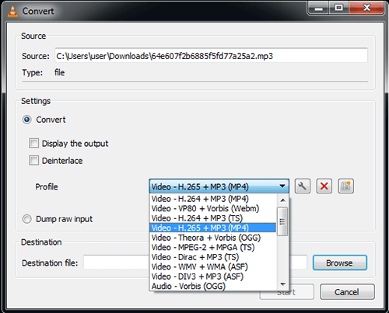Click scroll-up arrow in profile list
Viewport: 389px width, 313px height.
point(283,200)
